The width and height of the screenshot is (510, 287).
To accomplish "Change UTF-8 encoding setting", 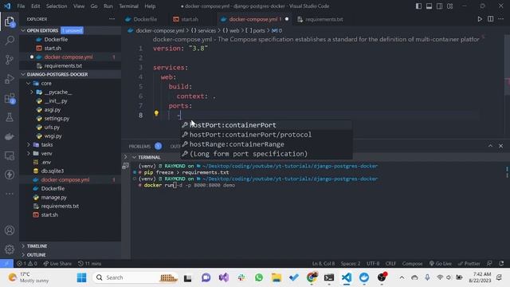I will (x=373, y=264).
